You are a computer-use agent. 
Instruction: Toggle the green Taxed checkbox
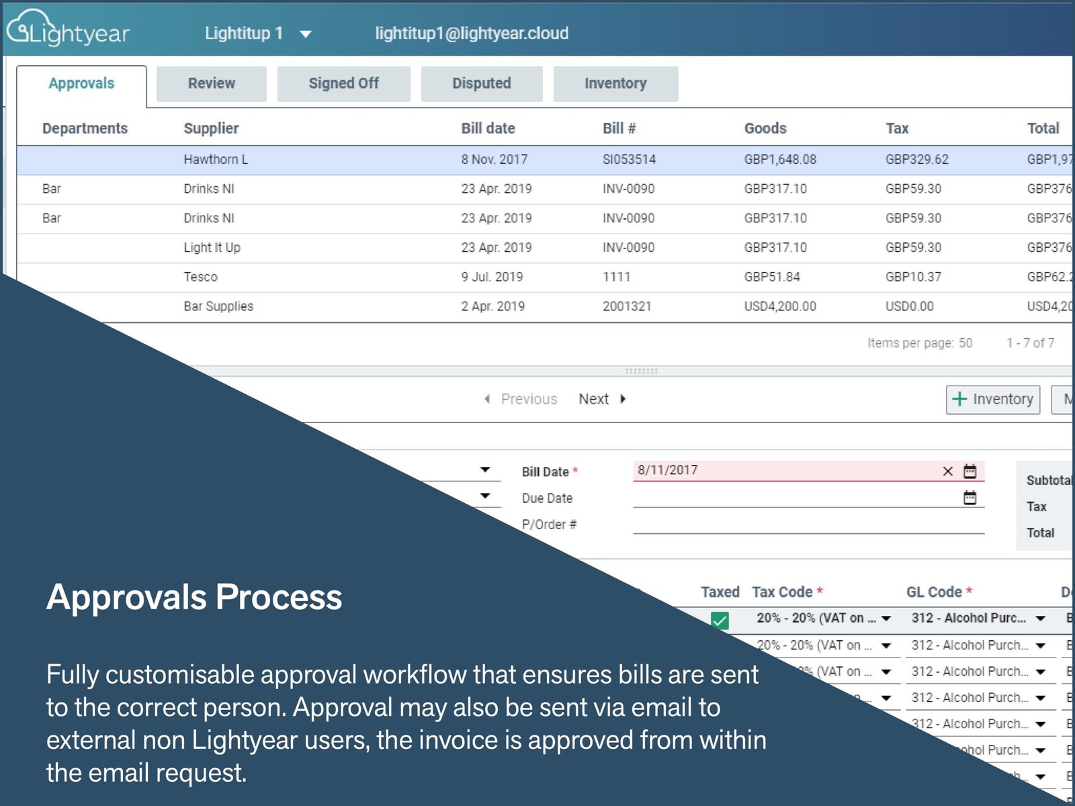point(720,620)
